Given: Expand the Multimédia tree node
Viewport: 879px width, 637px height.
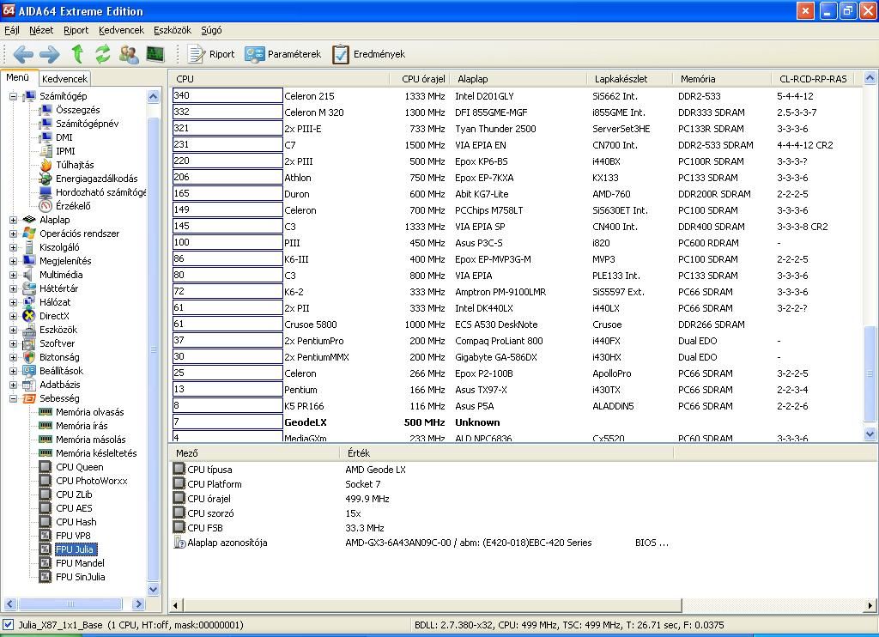Looking at the screenshot, I should (x=13, y=275).
